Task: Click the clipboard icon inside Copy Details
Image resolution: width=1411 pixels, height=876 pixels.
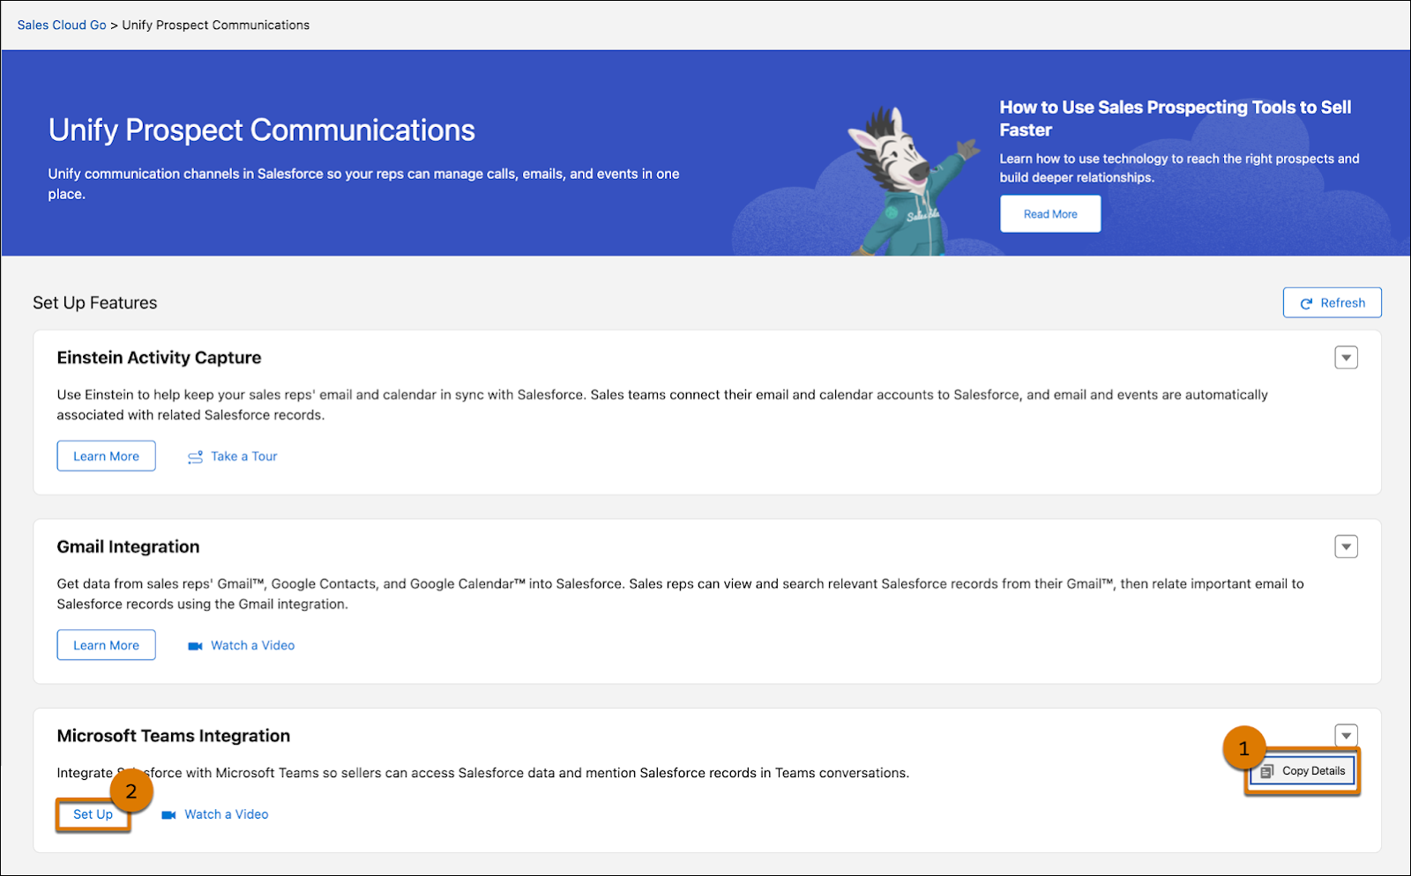Action: 1268,770
